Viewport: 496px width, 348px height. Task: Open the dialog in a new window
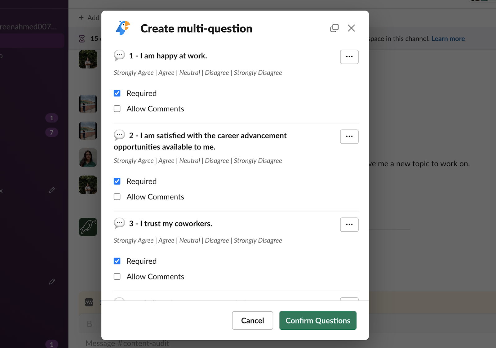pyautogui.click(x=334, y=28)
